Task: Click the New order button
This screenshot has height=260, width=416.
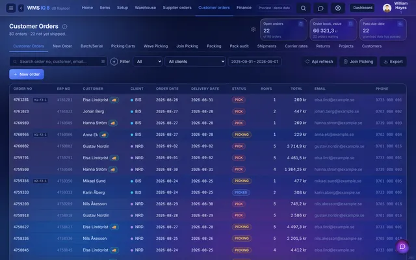Action: coord(27,74)
